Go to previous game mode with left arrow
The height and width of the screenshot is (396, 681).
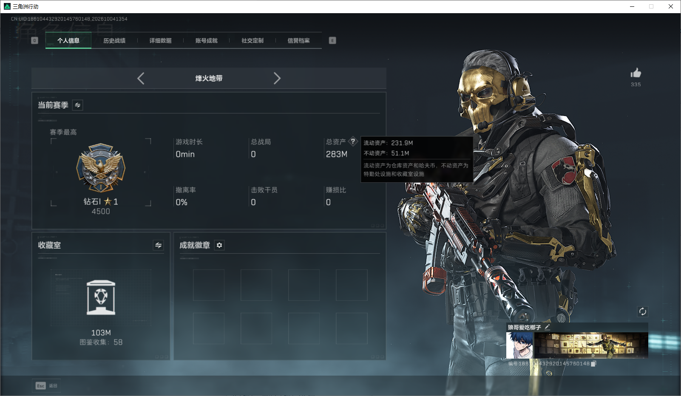(141, 78)
